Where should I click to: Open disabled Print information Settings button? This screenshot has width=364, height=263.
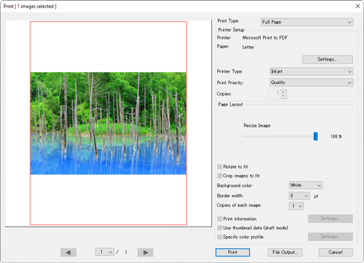point(330,218)
